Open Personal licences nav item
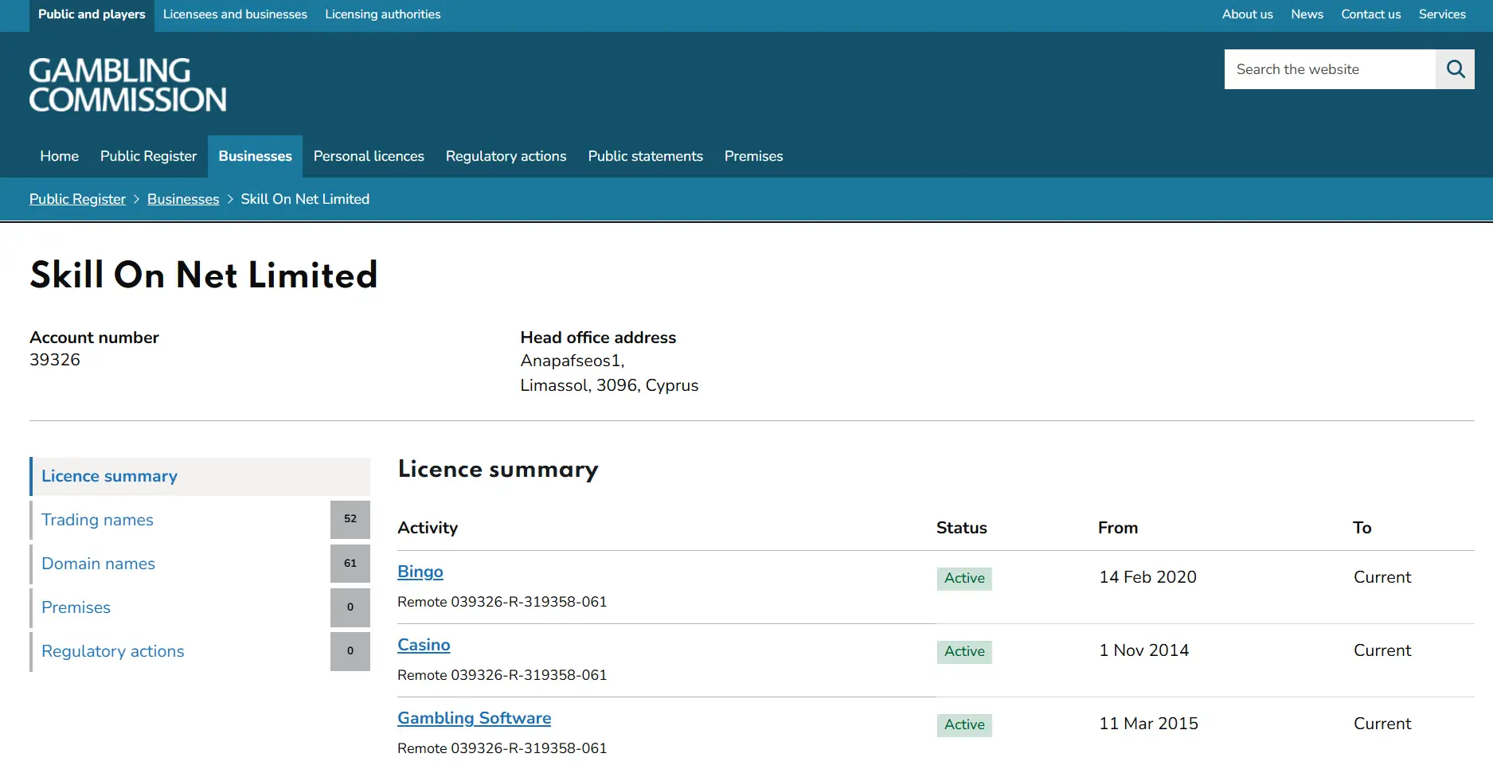This screenshot has height=769, width=1493. [369, 156]
